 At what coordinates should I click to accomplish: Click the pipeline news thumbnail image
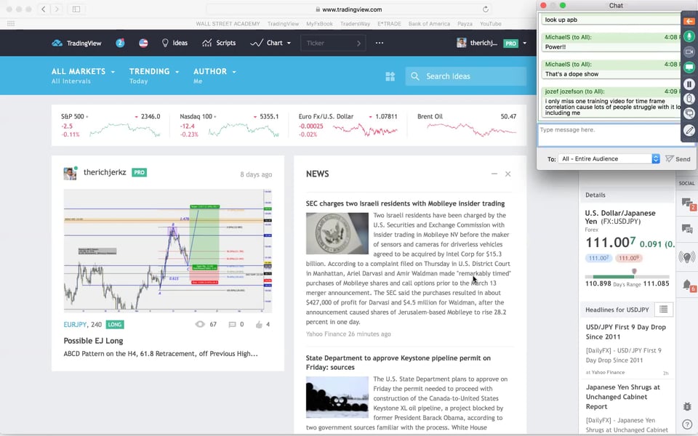click(x=337, y=397)
